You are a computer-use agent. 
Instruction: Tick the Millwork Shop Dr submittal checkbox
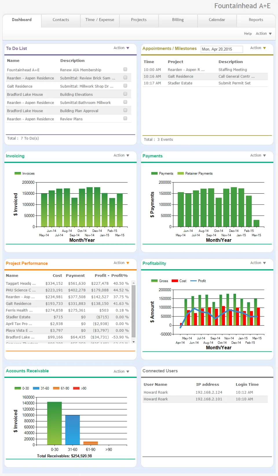point(125,86)
